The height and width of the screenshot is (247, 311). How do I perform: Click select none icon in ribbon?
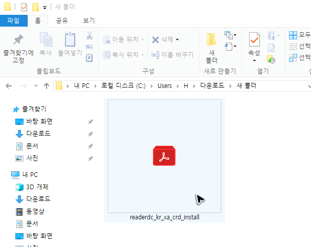(x=293, y=47)
